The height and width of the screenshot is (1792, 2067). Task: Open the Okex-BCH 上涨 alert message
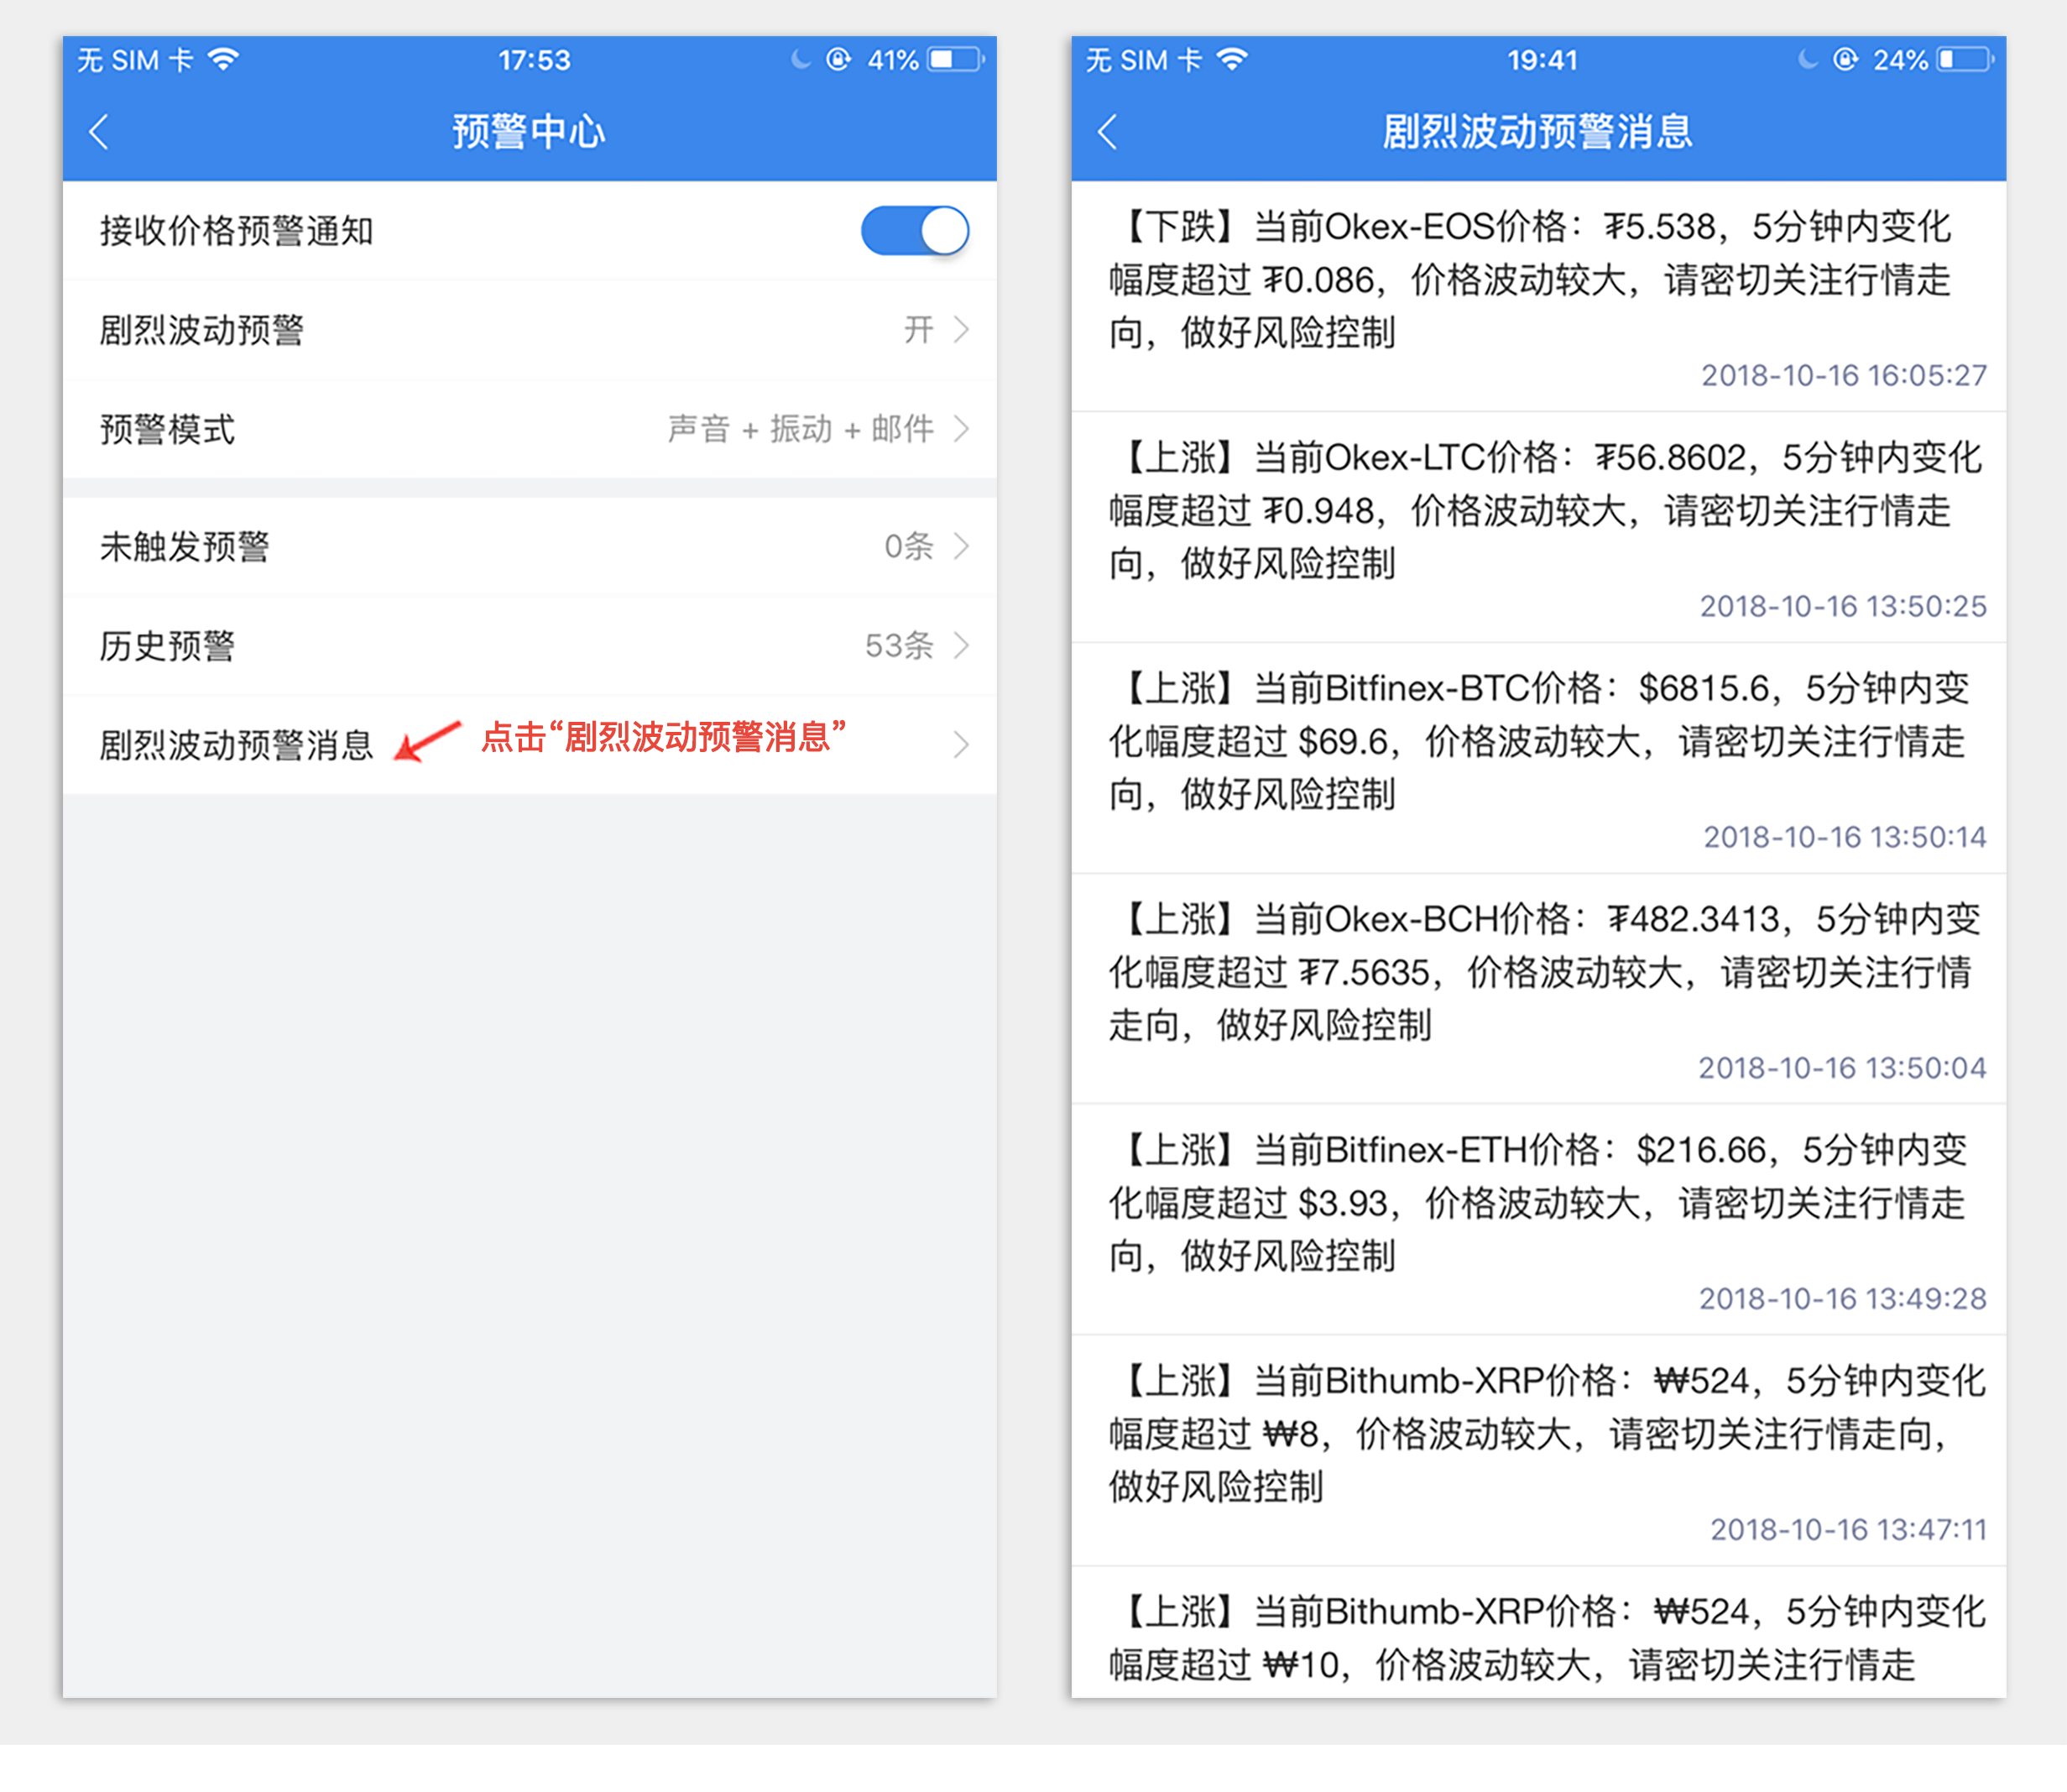point(1538,989)
